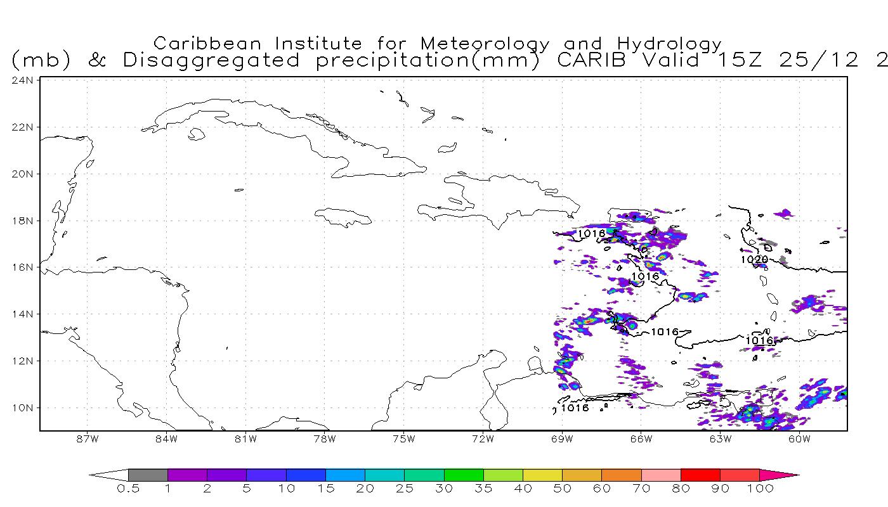Image resolution: width=888 pixels, height=507 pixels.
Task: Click the magenta arrow at legend's right end
Action: (778, 475)
